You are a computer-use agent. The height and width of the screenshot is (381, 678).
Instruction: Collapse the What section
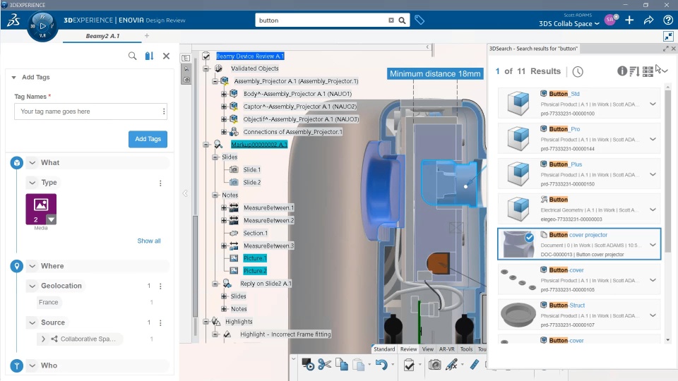click(32, 163)
